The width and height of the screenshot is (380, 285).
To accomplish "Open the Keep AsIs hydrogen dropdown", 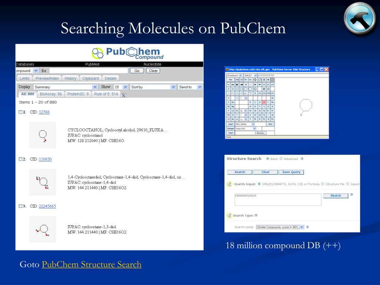I will (x=246, y=128).
